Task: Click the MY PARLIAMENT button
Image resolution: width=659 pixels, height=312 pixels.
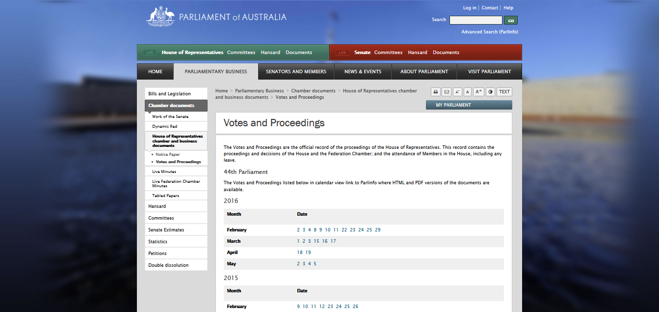Action: tap(469, 105)
